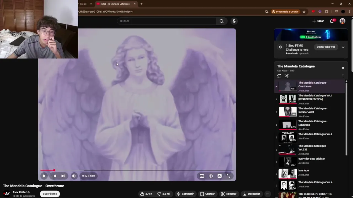This screenshot has width=353, height=198.
Task: Open the red YouTube extension icon
Action: click(x=313, y=12)
